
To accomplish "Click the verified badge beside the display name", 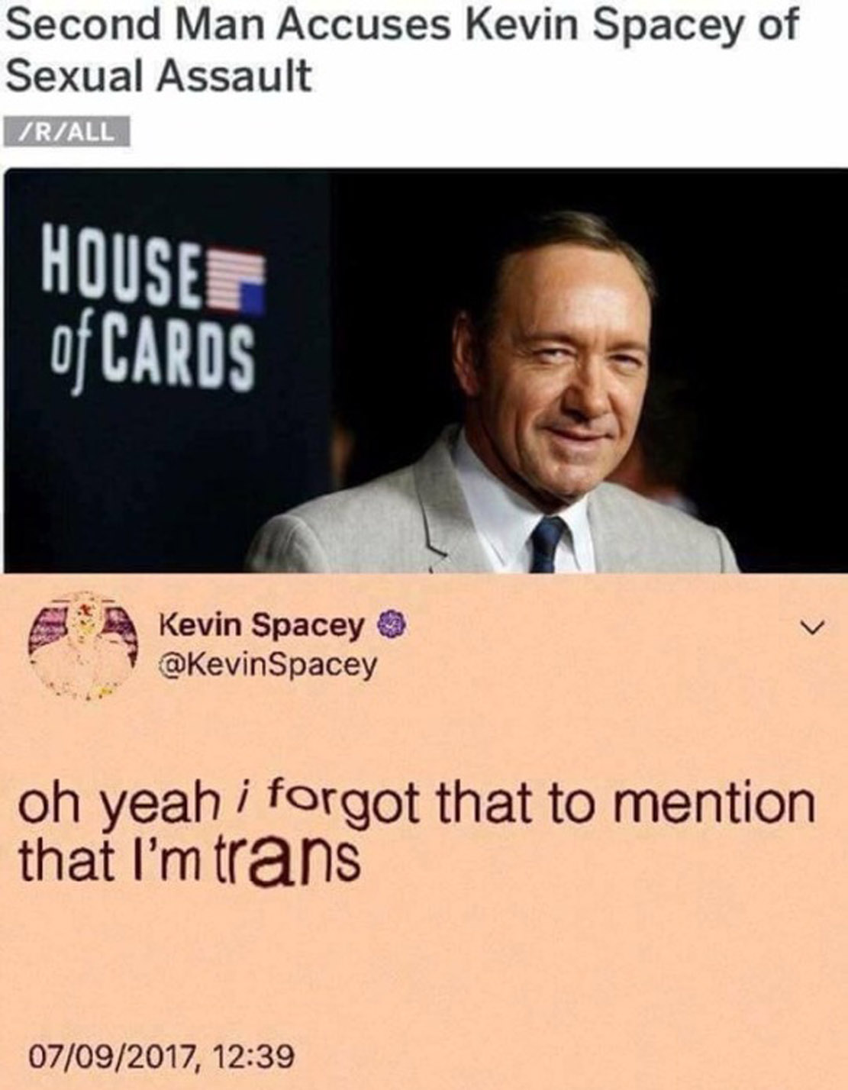I will pos(391,626).
